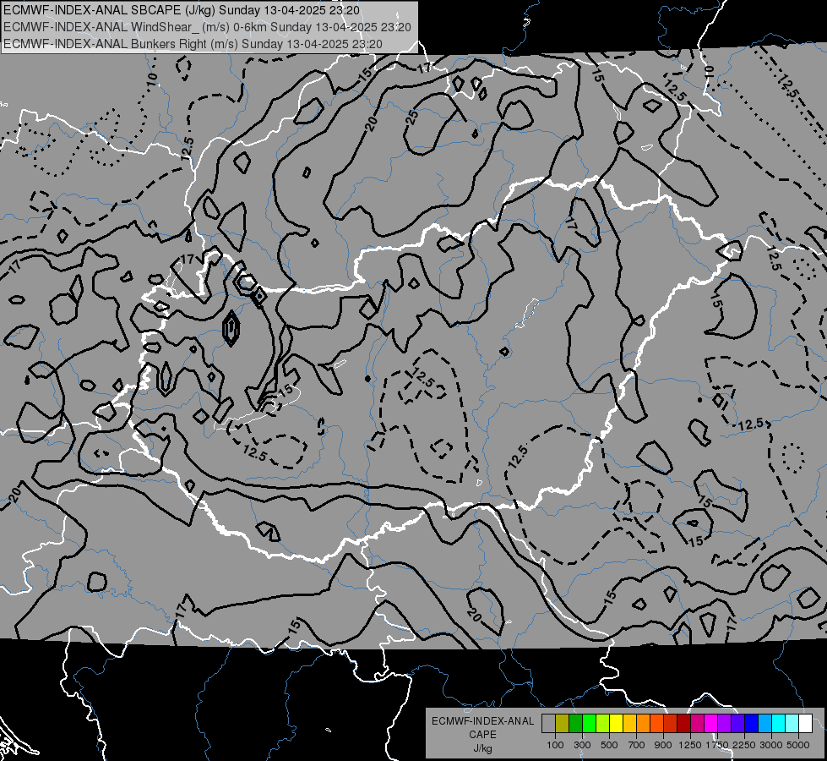
Task: Click the CAPE label in the legend
Action: tap(482, 735)
